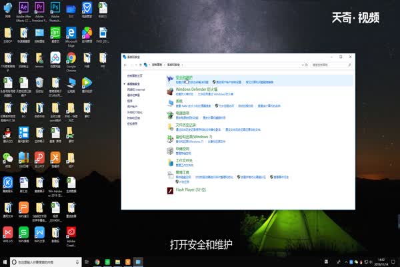Go back using the window's back arrow
Screen dimensions: 400x267
tap(125, 65)
